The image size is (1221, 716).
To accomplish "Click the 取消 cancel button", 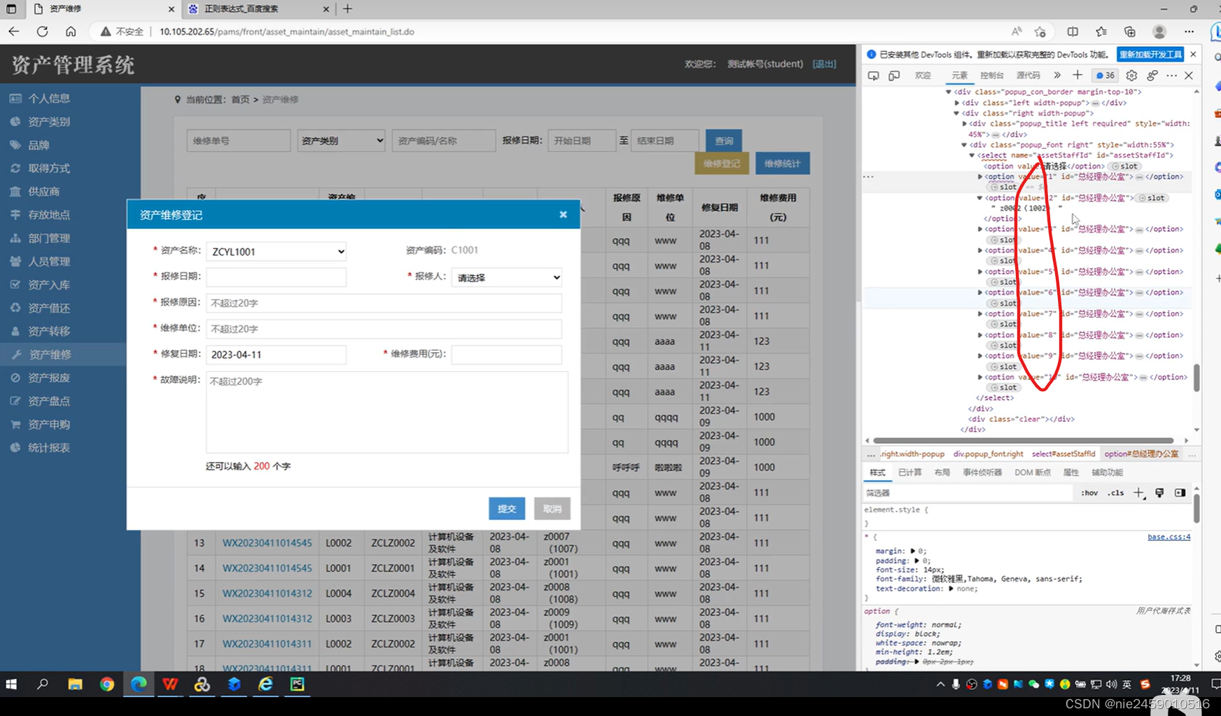I will coord(552,509).
